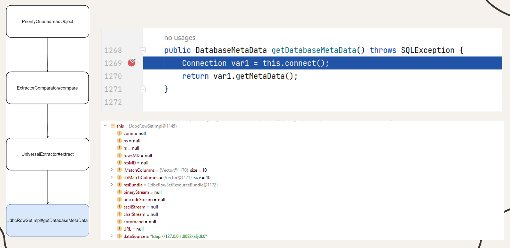Click the field icon next to command

point(119,222)
